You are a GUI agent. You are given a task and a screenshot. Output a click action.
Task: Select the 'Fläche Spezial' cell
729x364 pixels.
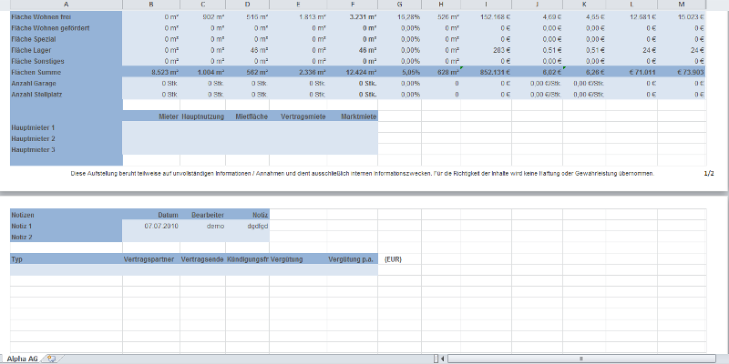point(66,39)
